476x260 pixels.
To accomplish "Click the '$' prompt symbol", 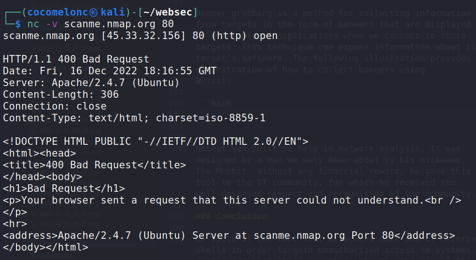I will click(x=18, y=24).
